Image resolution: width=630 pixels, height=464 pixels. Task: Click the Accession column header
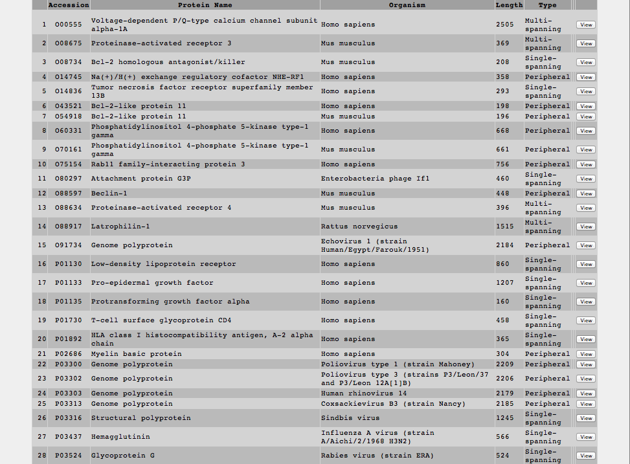click(68, 5)
